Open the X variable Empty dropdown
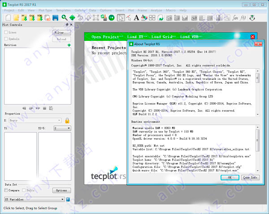 point(35,121)
